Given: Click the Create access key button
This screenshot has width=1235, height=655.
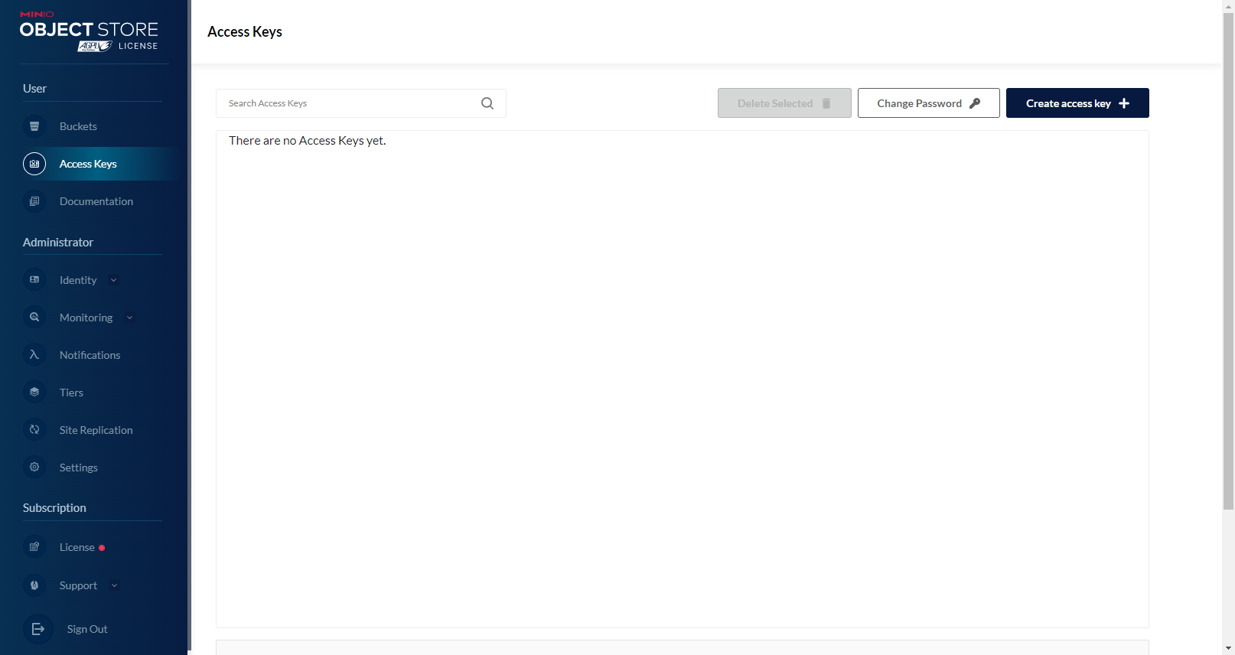Looking at the screenshot, I should pos(1077,103).
